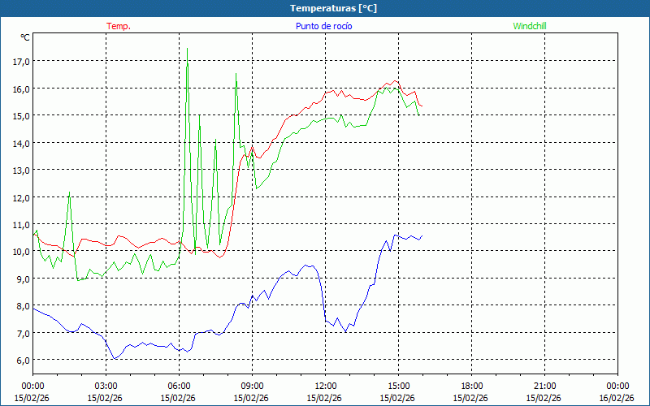Click the 9,0 y-axis value

coord(24,279)
